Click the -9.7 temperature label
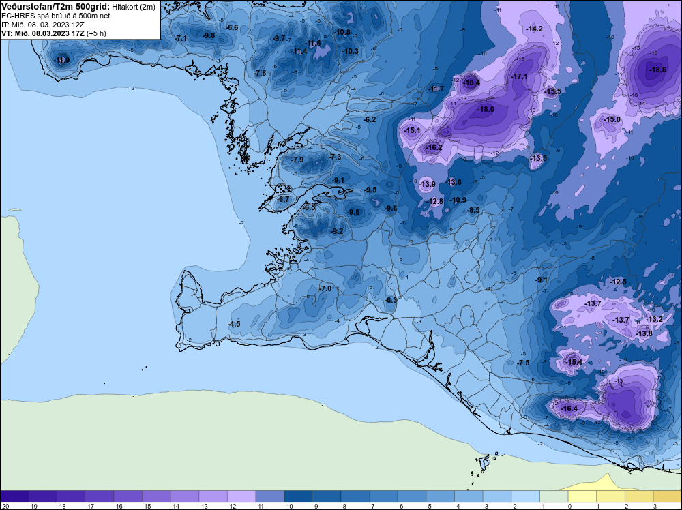 (x=279, y=38)
